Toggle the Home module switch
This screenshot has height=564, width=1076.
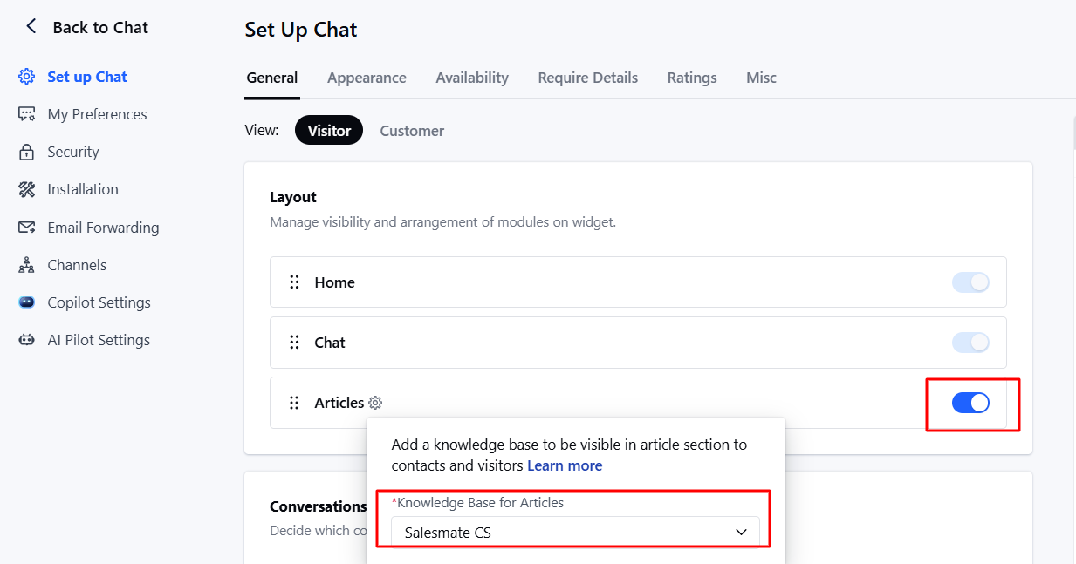point(970,282)
